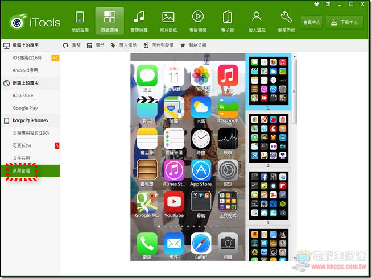Click the iTools logo
Viewport: 372px width, 279px height.
coord(35,22)
